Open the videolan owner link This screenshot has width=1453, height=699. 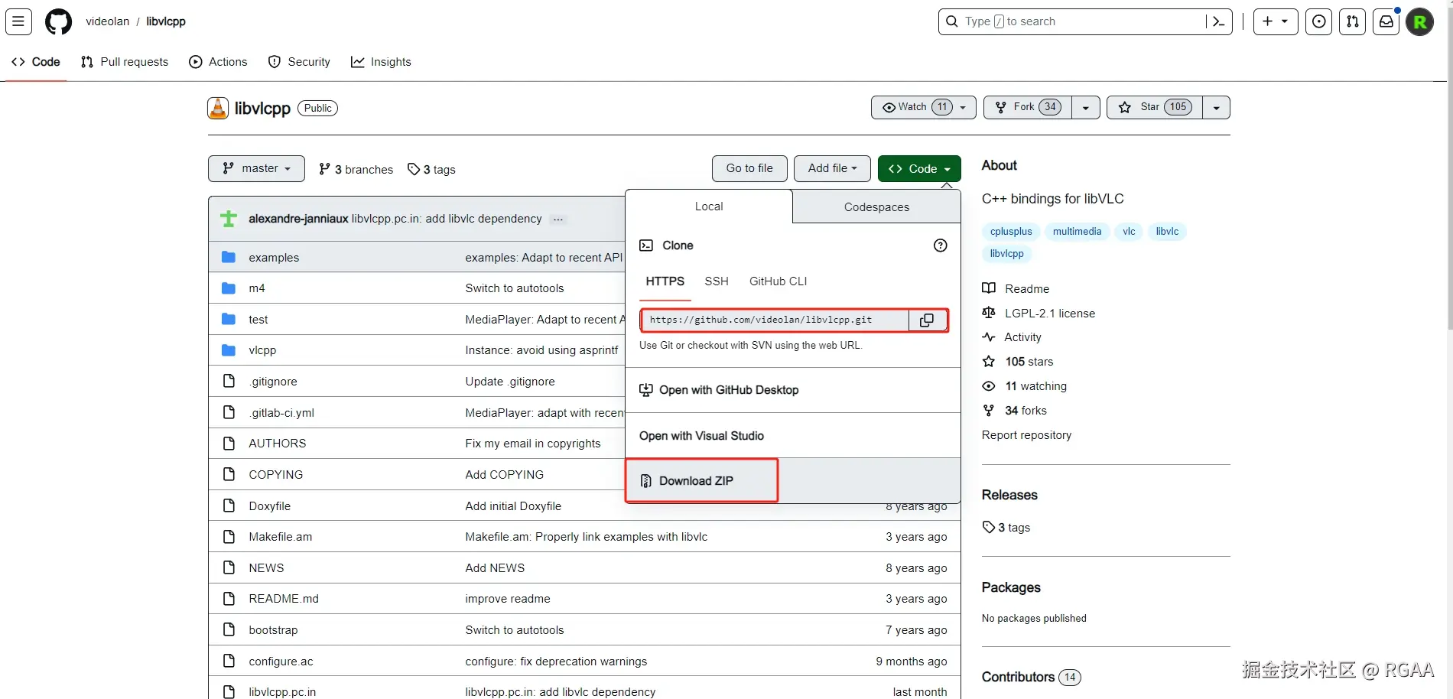click(x=108, y=21)
